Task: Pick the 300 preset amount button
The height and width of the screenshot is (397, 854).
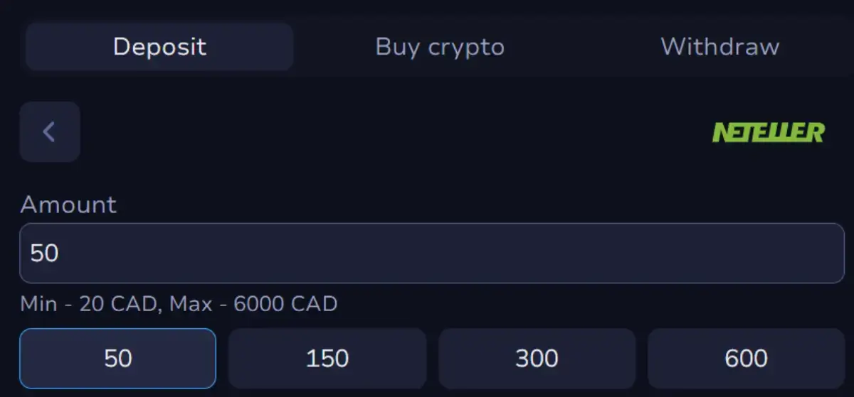Action: (537, 358)
